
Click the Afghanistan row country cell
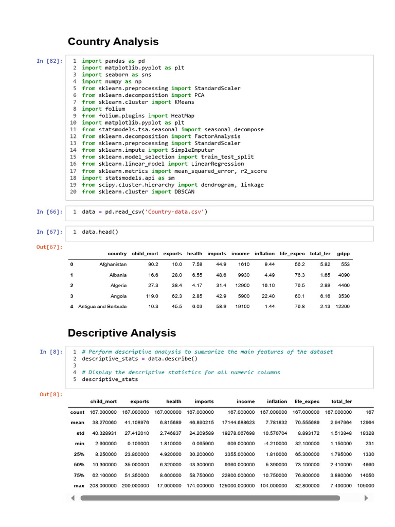[113, 264]
